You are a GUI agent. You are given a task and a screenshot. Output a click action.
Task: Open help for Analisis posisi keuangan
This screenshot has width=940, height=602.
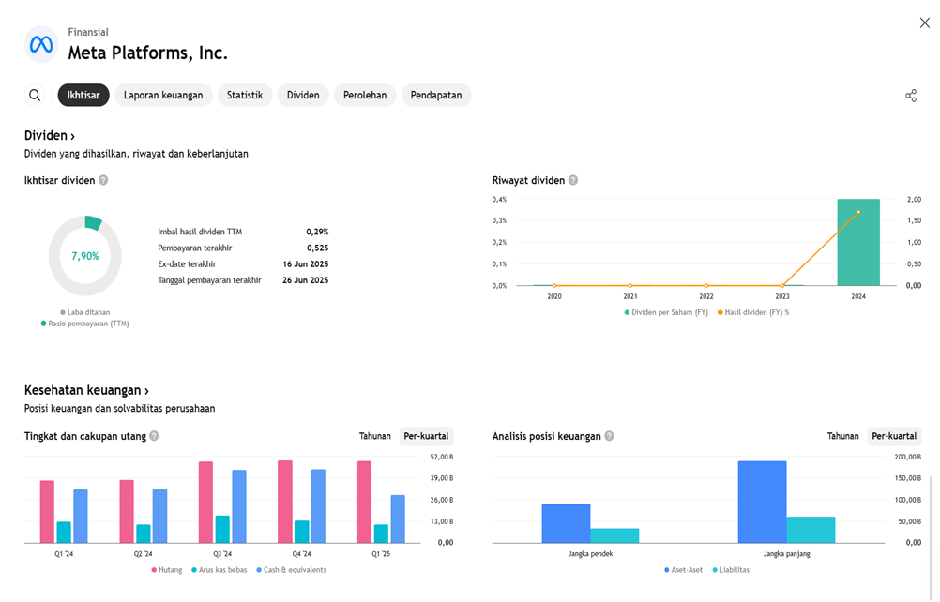pos(609,436)
